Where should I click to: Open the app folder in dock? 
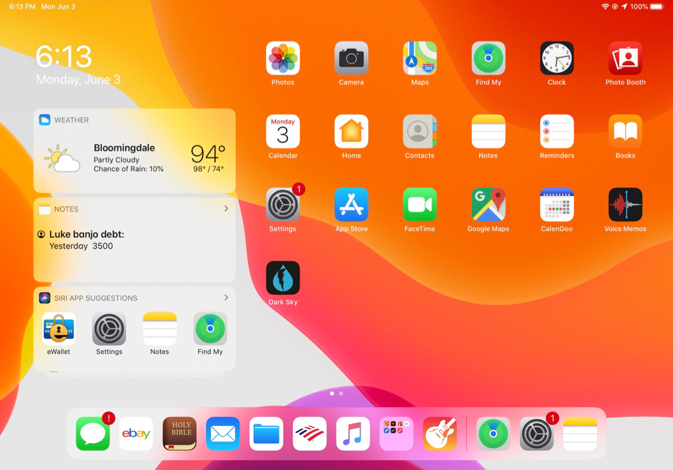point(396,433)
